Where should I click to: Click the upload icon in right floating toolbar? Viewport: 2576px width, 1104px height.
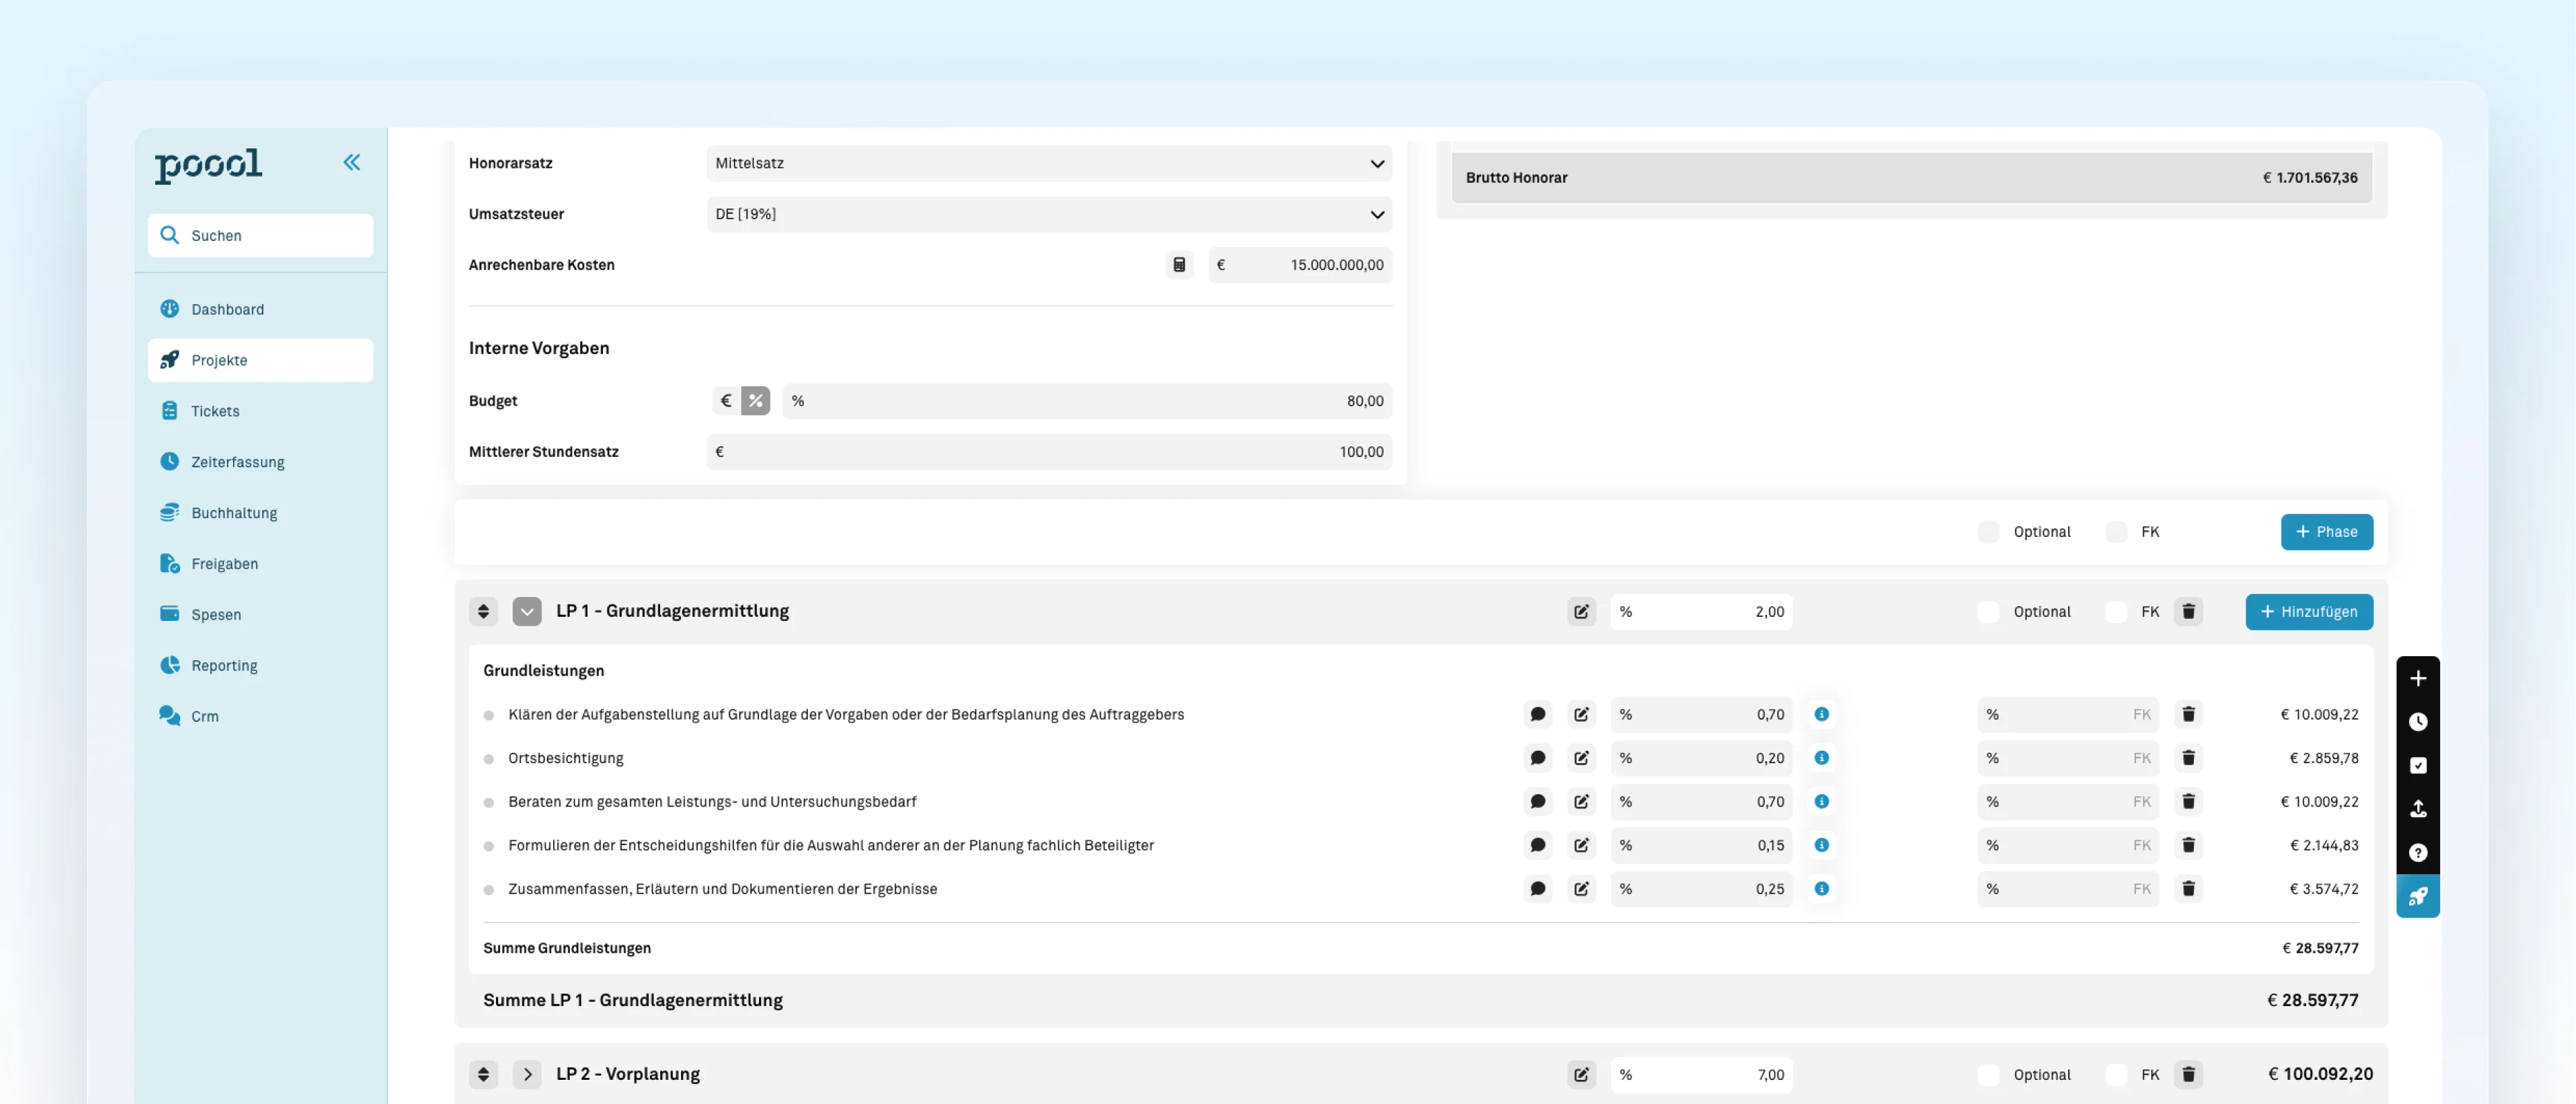2417,809
